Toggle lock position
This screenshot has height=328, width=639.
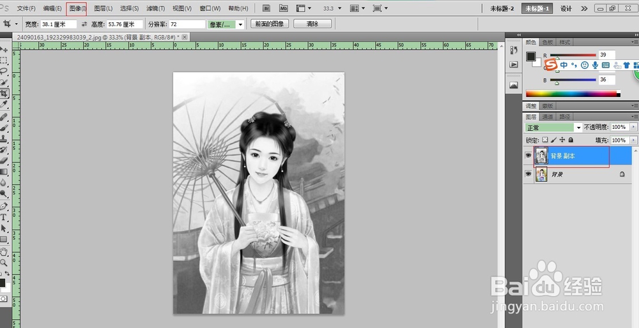tap(562, 140)
